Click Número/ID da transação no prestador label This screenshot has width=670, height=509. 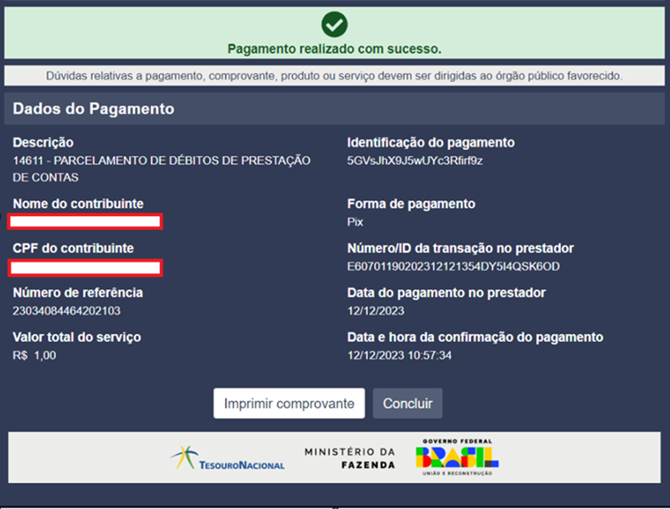click(x=461, y=248)
